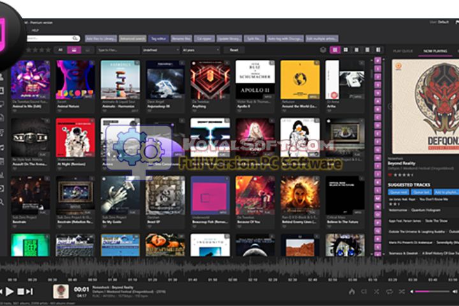Rate Beyond Reality with the star rating
This screenshot has width=459, height=306.
click(x=404, y=175)
